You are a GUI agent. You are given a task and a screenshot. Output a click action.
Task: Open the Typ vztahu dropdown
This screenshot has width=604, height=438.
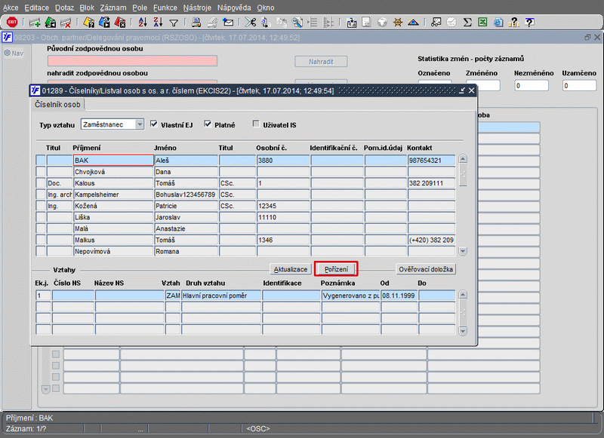139,124
